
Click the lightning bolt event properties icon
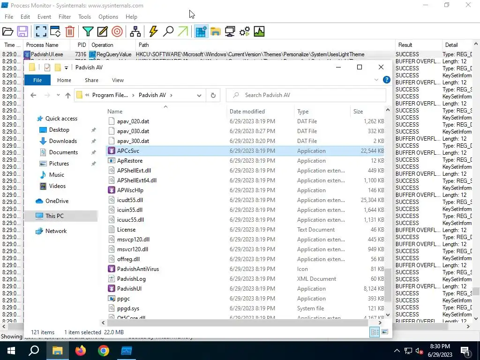[x=153, y=31]
